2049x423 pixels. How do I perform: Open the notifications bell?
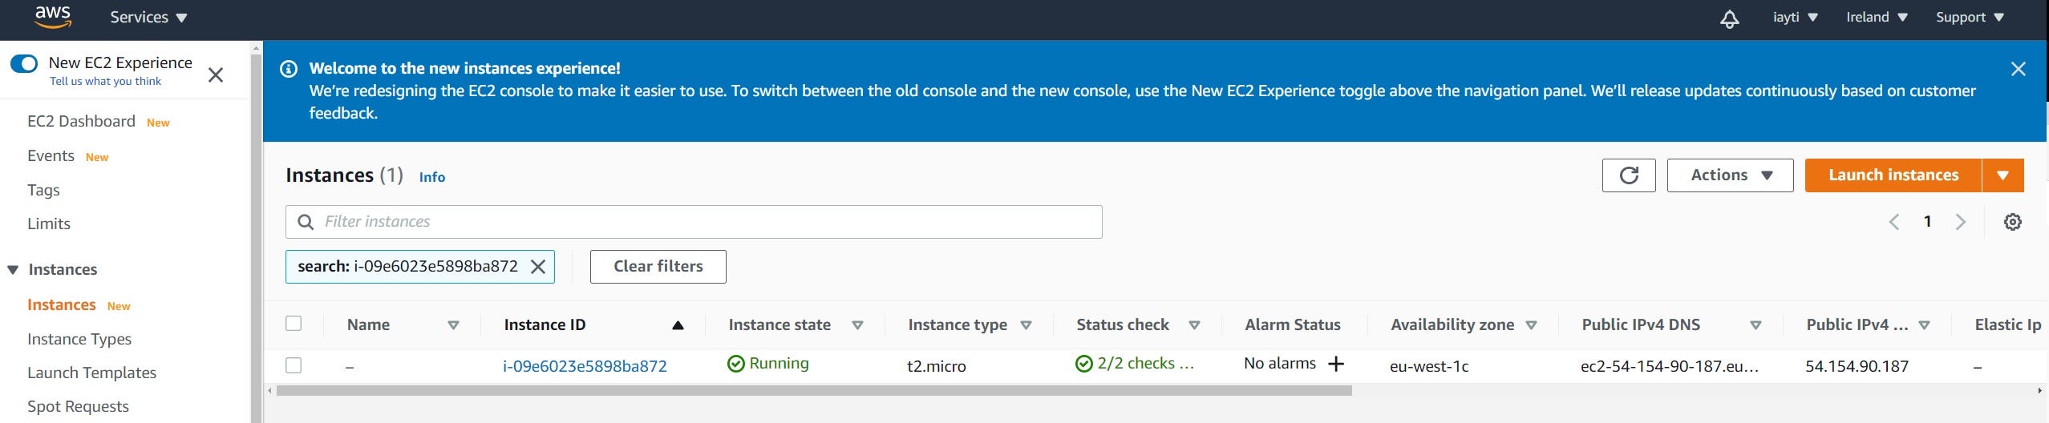[1730, 18]
